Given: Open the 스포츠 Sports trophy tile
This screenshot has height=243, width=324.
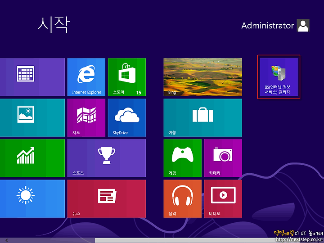Looking at the screenshot, I should coord(107,158).
